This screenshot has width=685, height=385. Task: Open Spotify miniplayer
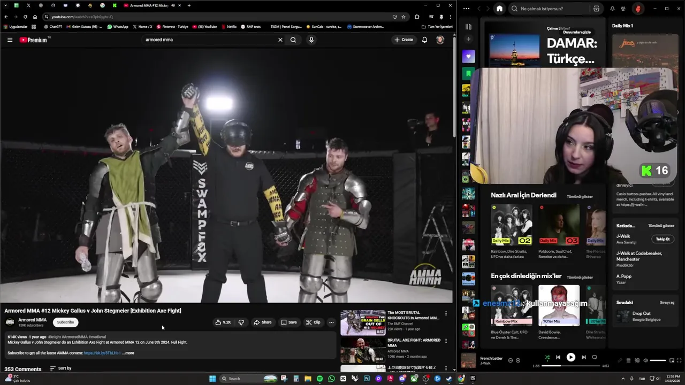point(672,360)
